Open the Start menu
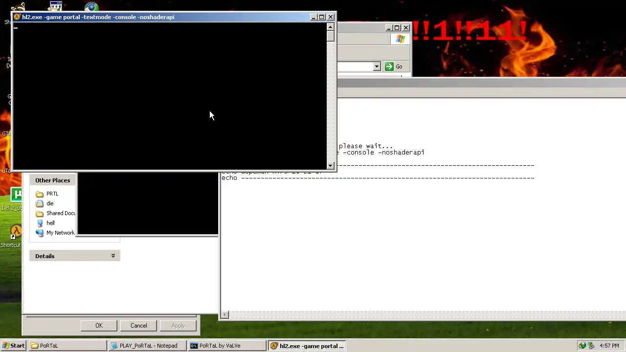Image resolution: width=626 pixels, height=352 pixels. pyautogui.click(x=13, y=346)
